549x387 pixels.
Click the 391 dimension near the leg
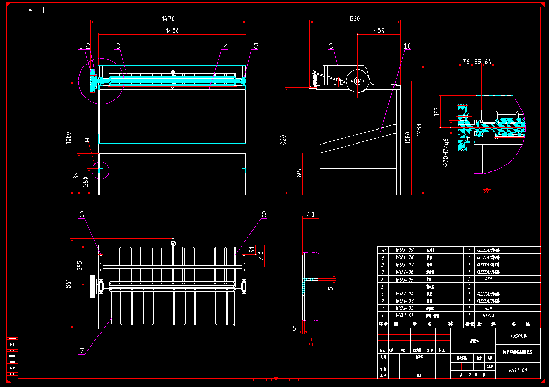(76, 174)
